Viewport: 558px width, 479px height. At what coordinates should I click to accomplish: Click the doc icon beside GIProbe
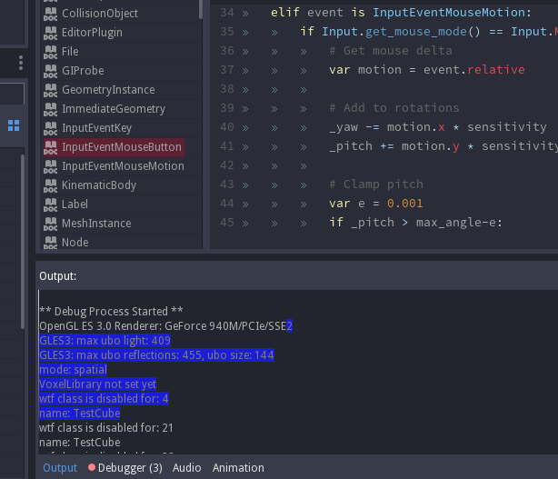[50, 71]
